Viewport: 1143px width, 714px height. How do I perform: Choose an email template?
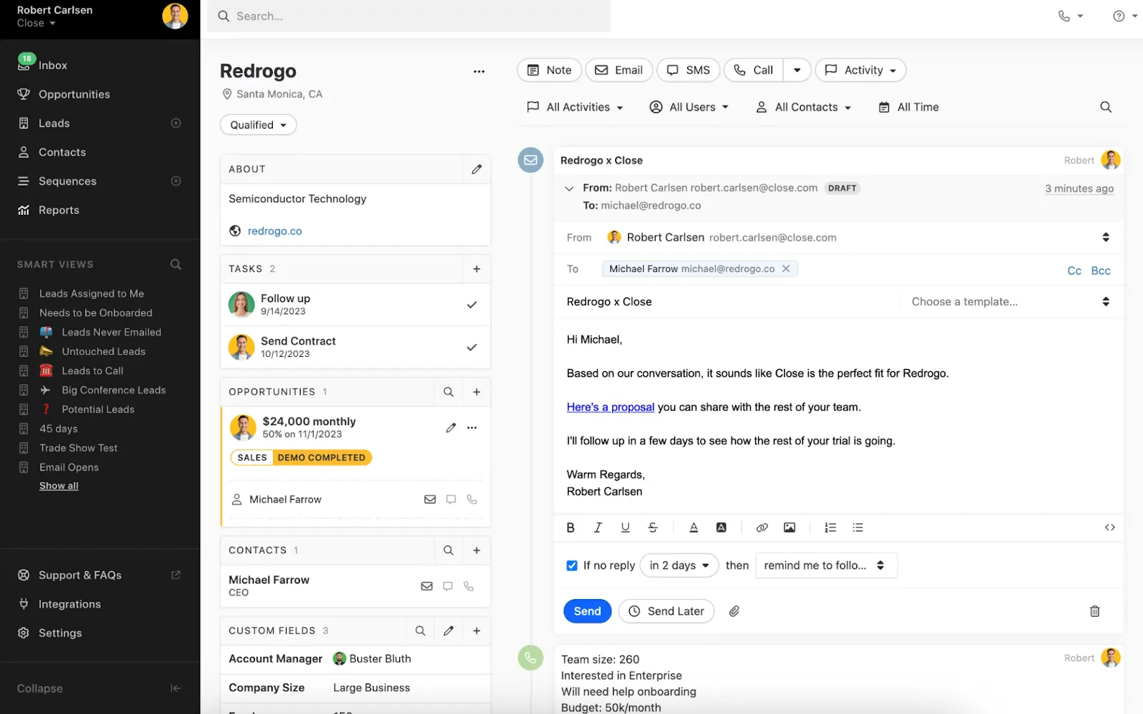(1009, 302)
